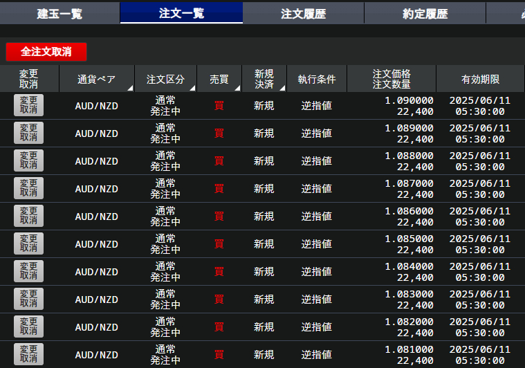
Task: Click 新規 in the 1.082000 row
Action: [264, 326]
